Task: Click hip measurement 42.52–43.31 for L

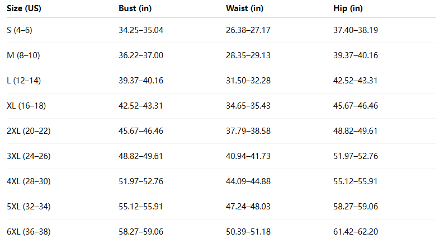Action: point(355,81)
